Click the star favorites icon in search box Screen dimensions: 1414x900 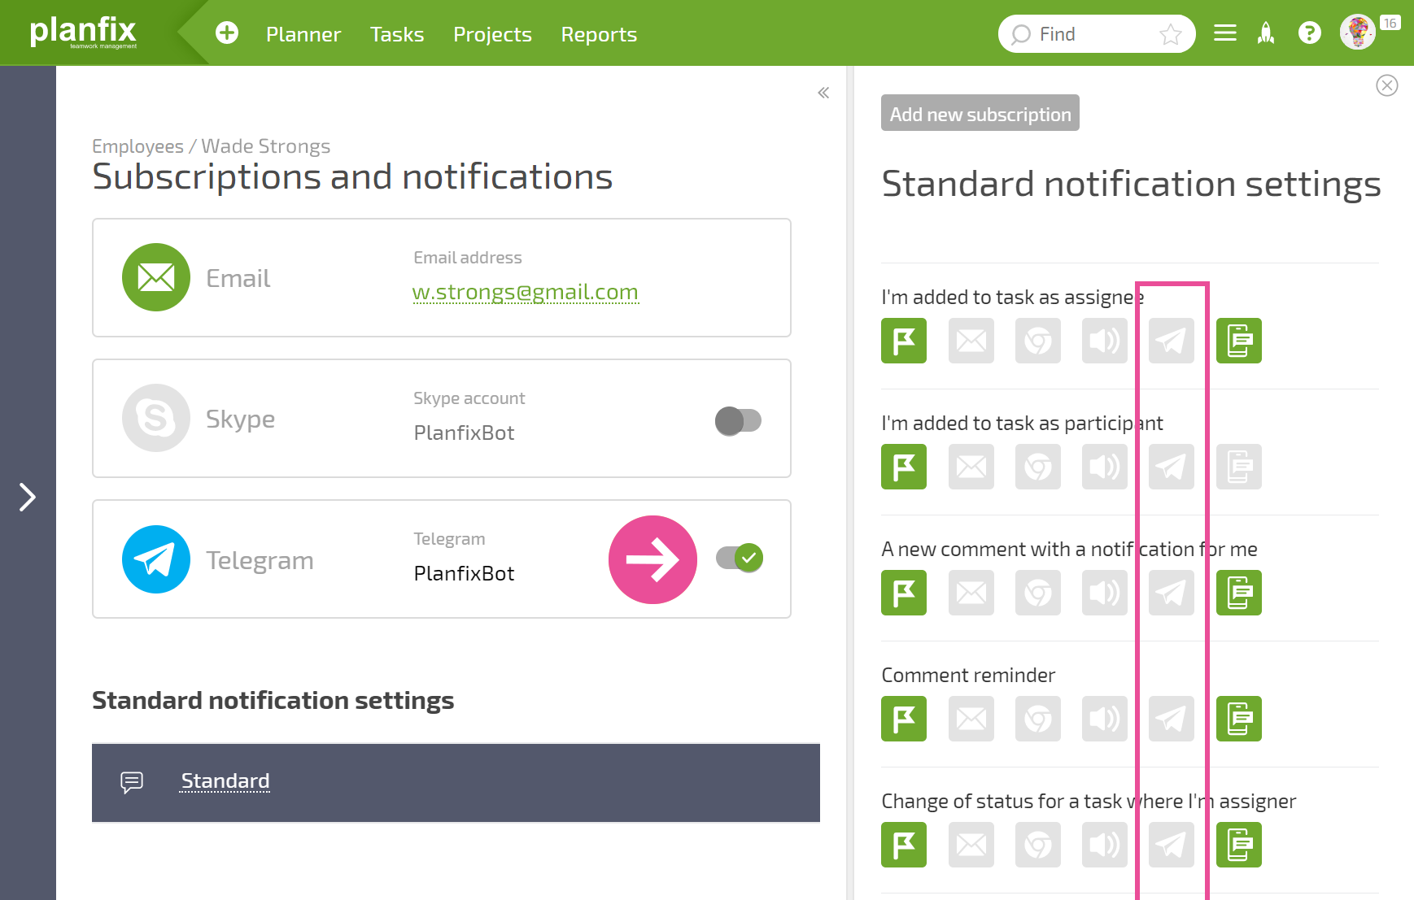click(x=1170, y=34)
